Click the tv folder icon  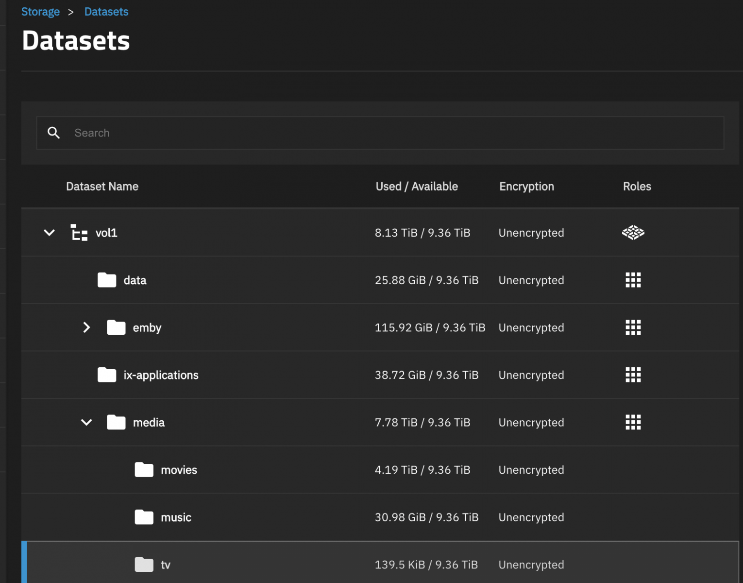coord(144,564)
